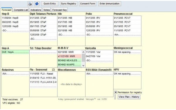Open Quick Entry

click(50, 4)
